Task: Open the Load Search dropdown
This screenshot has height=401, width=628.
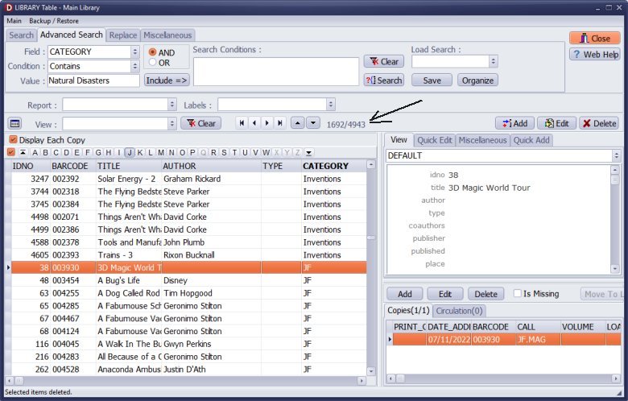Action: [493, 61]
